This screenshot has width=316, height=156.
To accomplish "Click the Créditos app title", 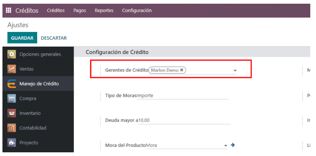I will tap(27, 11).
